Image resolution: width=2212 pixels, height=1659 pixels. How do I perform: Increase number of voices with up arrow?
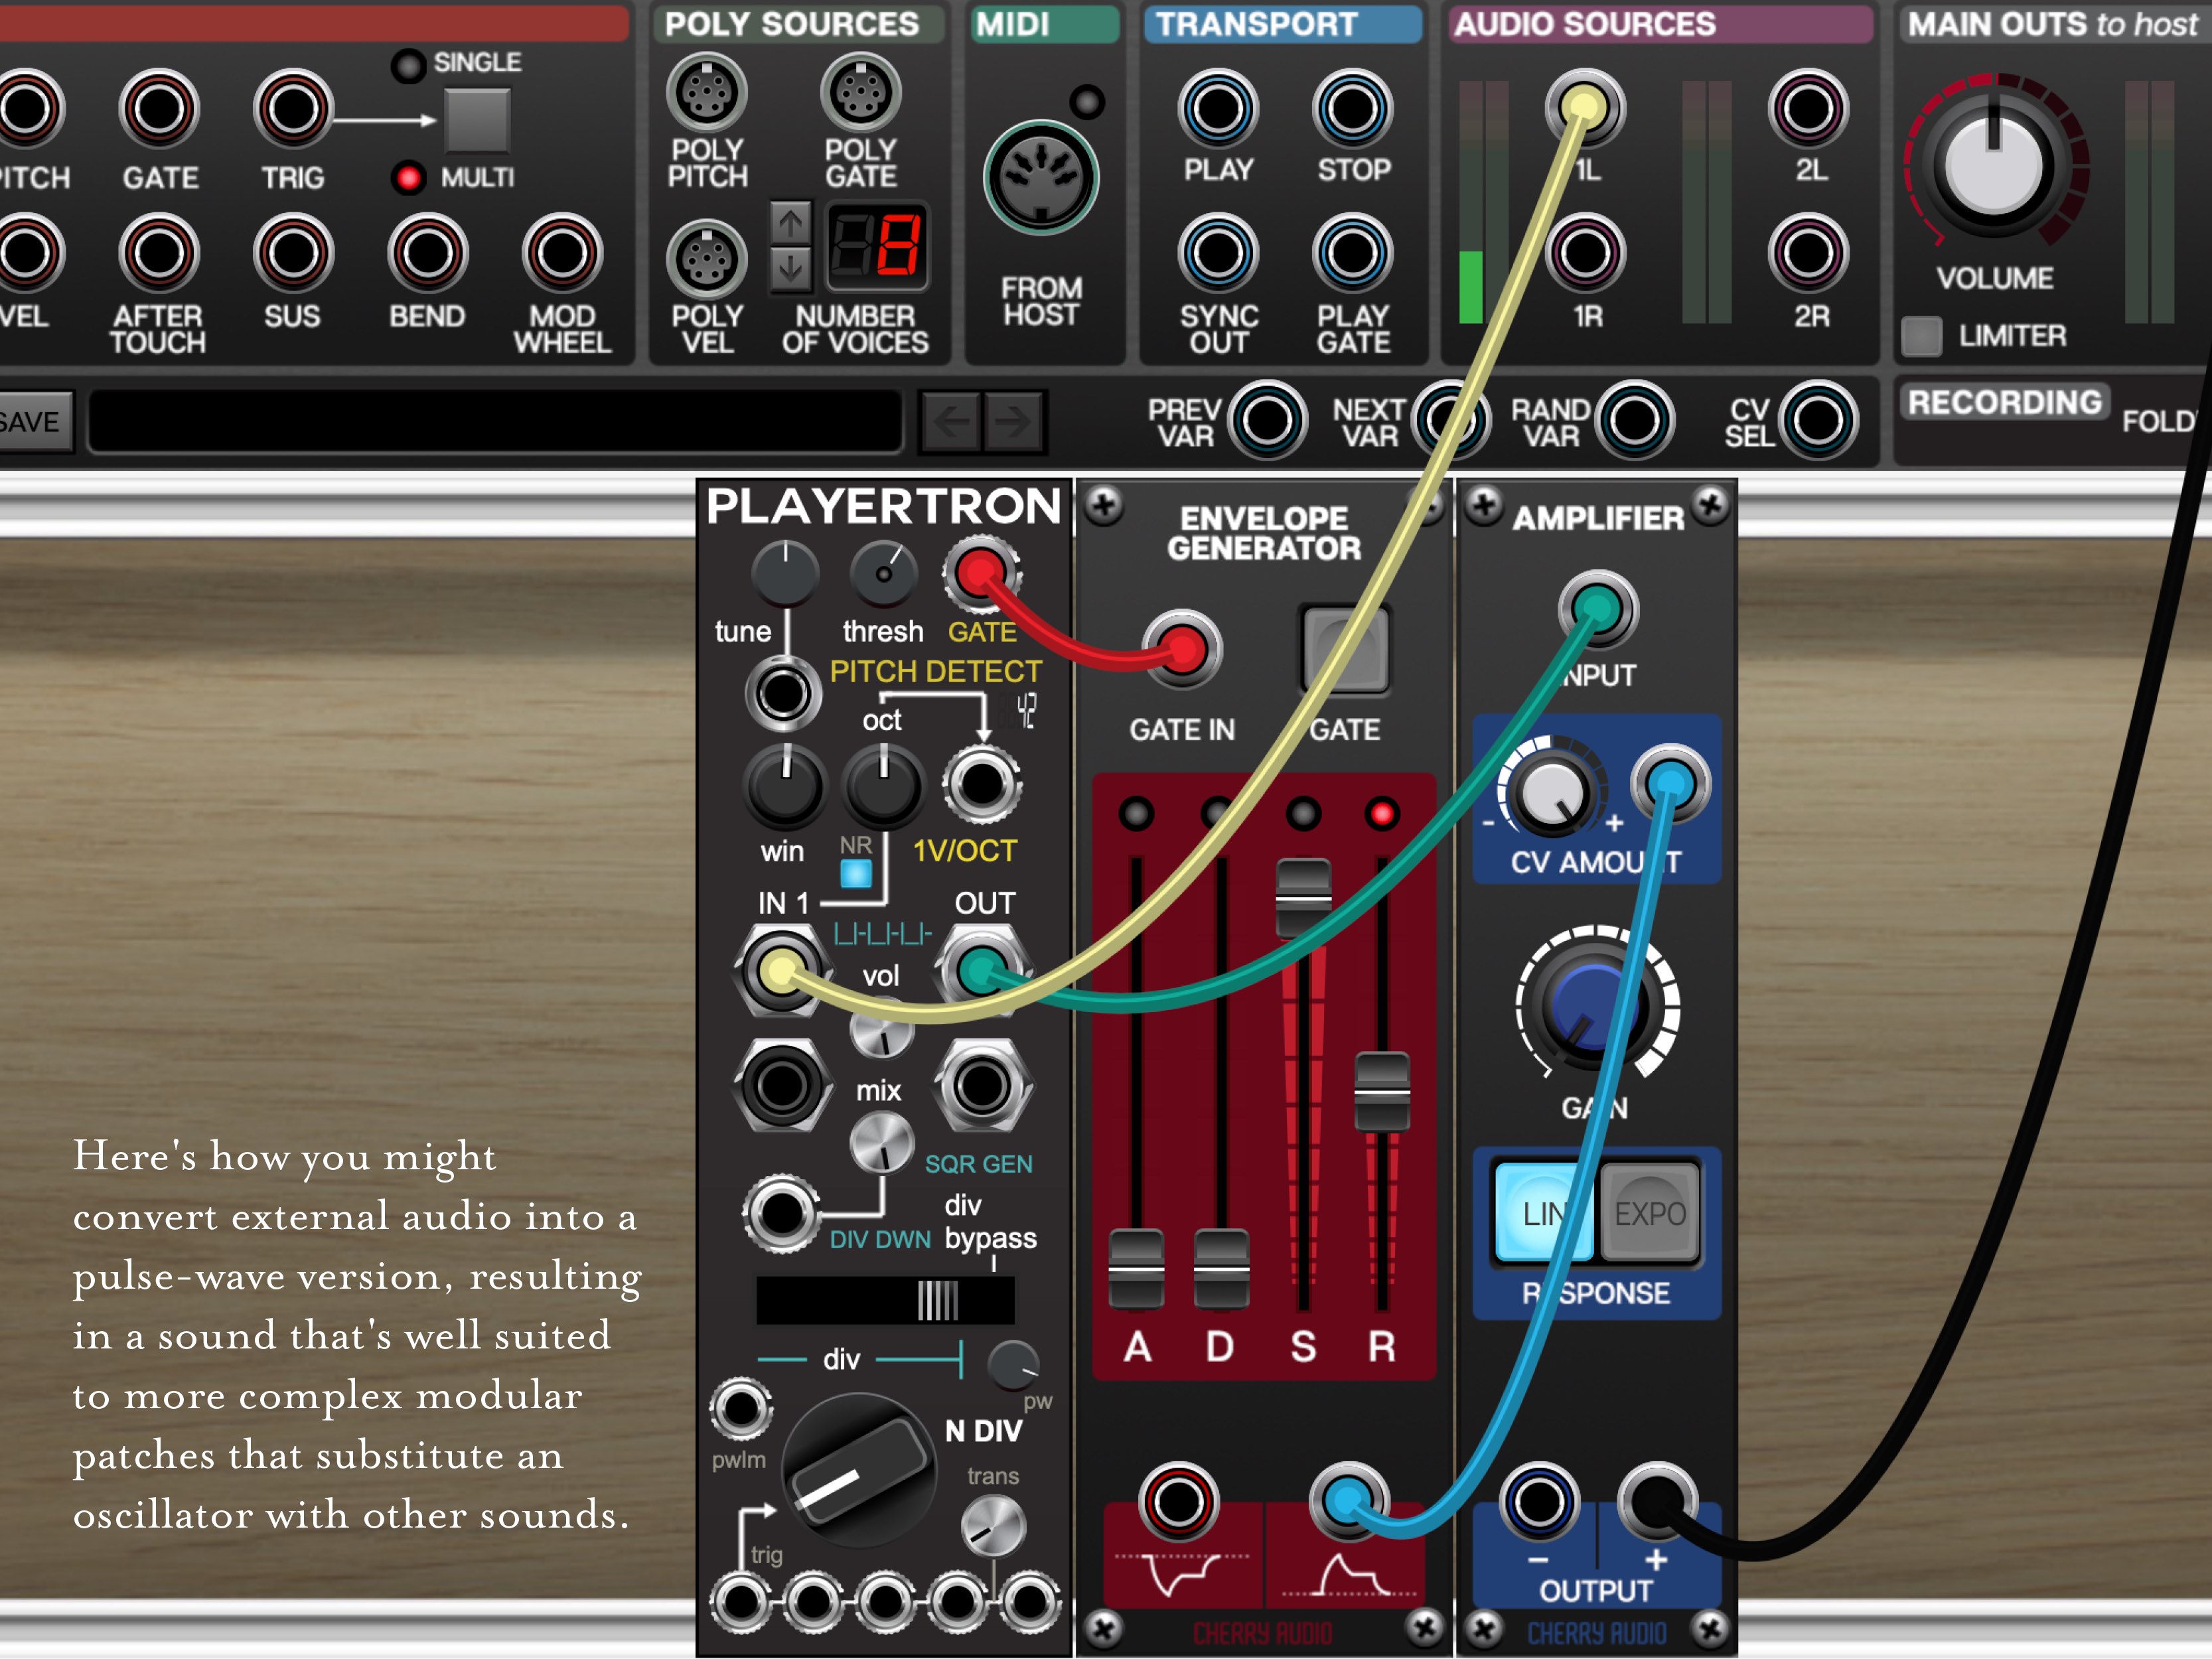pyautogui.click(x=791, y=223)
